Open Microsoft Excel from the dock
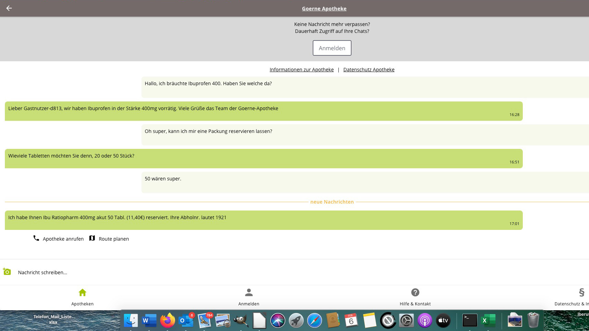The width and height of the screenshot is (589, 331). 488,320
